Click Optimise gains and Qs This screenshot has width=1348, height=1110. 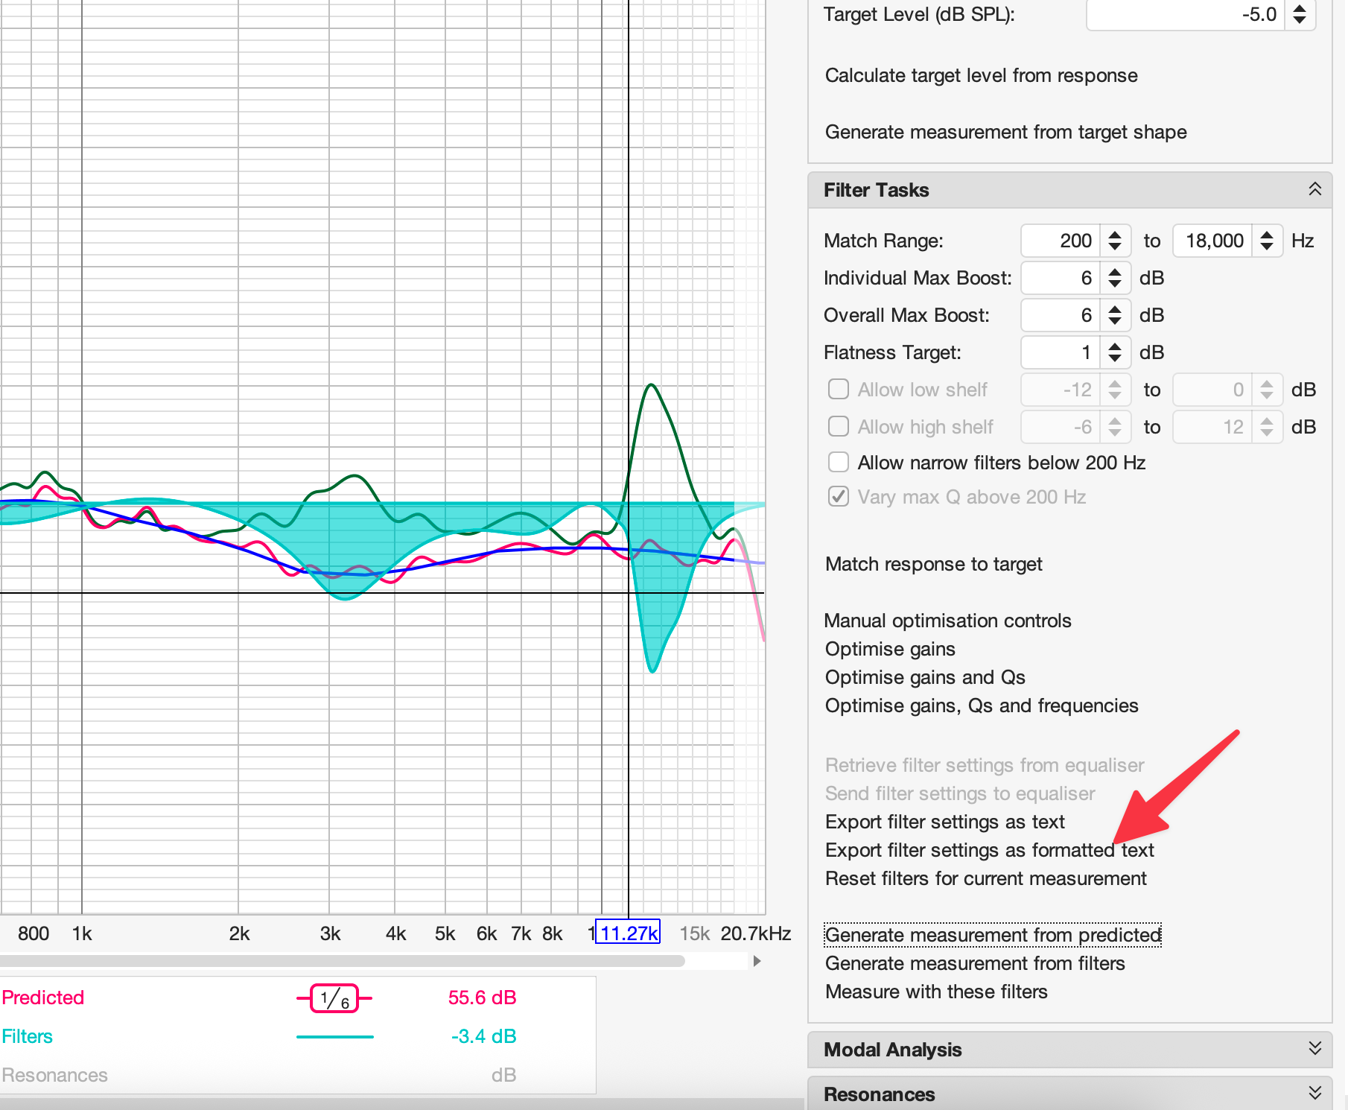click(925, 677)
